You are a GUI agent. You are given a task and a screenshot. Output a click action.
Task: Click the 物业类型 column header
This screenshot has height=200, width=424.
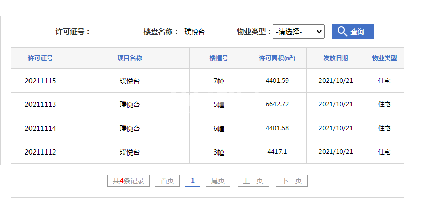385,58
